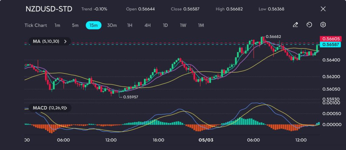The width and height of the screenshot is (346, 150).
Task: Open chart settings hexagon icon
Action: coord(323,25)
